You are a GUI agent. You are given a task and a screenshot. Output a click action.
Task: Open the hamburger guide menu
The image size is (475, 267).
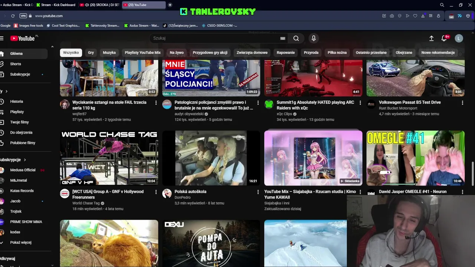[x=2, y=38]
